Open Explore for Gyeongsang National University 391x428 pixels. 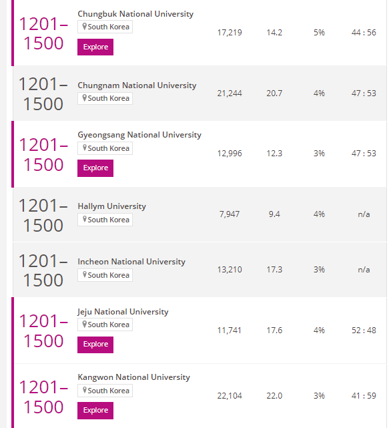coord(95,168)
